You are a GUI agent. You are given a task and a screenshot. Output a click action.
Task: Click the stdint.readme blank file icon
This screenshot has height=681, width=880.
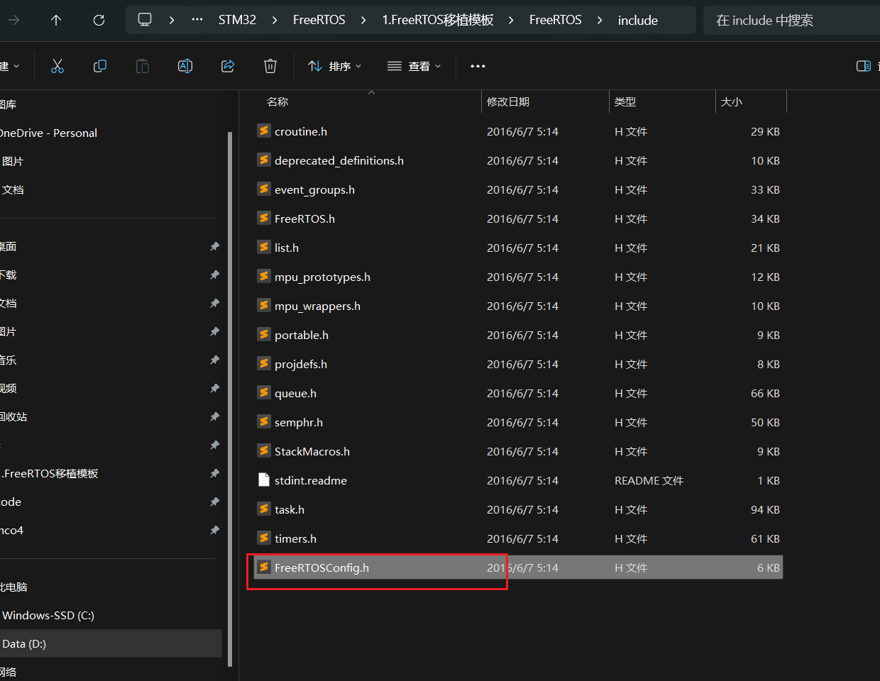[264, 480]
